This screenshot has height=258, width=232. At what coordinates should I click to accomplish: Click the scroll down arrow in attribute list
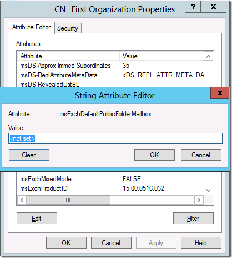[208, 190]
